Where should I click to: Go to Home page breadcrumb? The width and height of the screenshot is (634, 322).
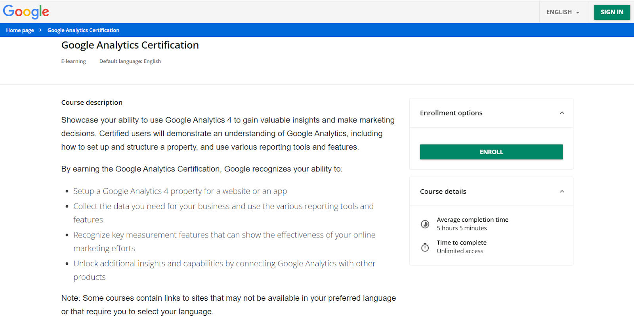[x=20, y=30]
